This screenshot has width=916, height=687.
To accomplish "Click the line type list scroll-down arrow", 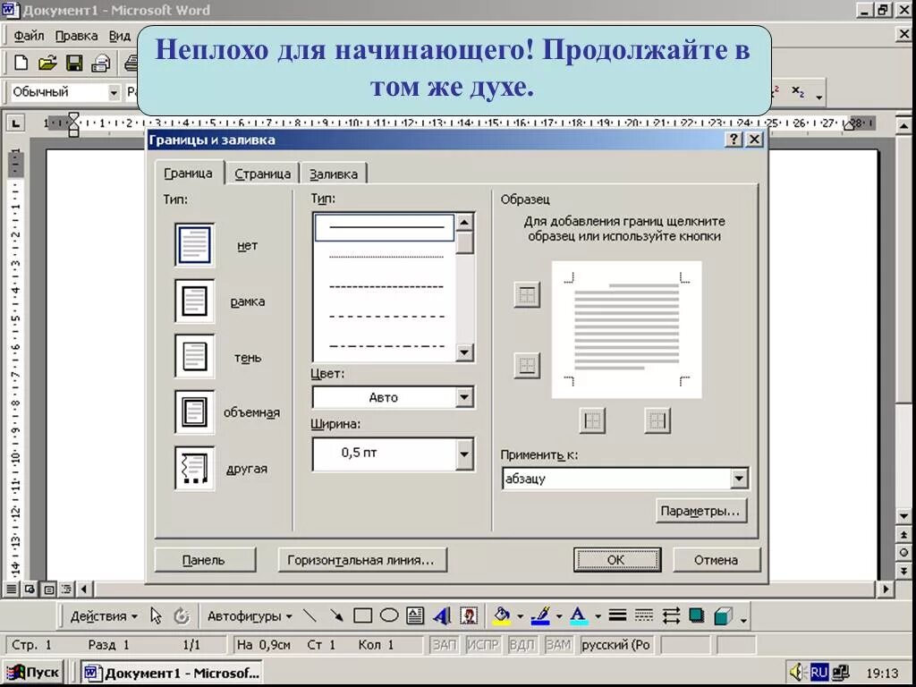I will click(464, 352).
